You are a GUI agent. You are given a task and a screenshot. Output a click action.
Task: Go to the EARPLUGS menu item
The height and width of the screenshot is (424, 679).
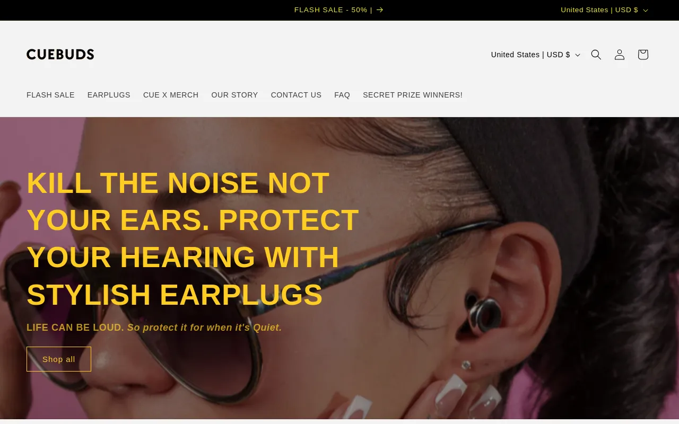(109, 95)
